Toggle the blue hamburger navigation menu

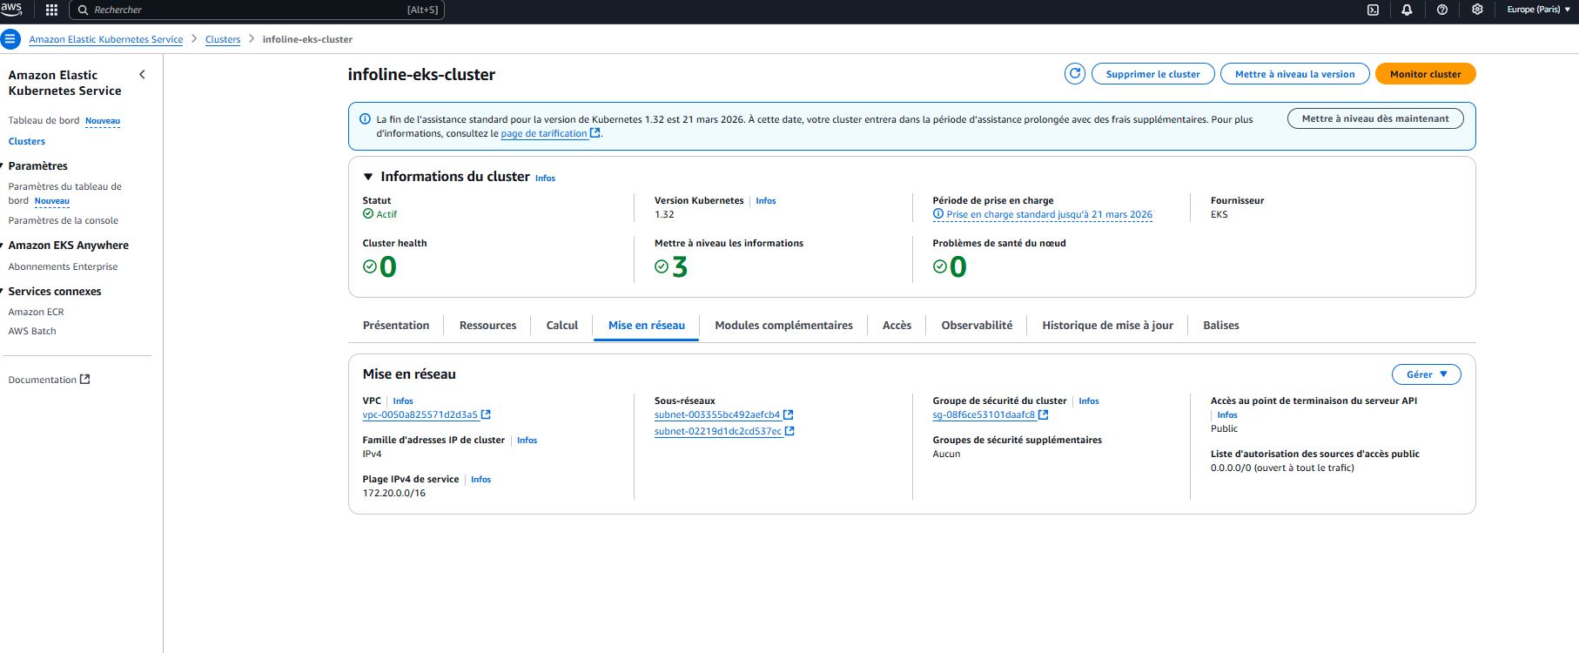pyautogui.click(x=10, y=39)
